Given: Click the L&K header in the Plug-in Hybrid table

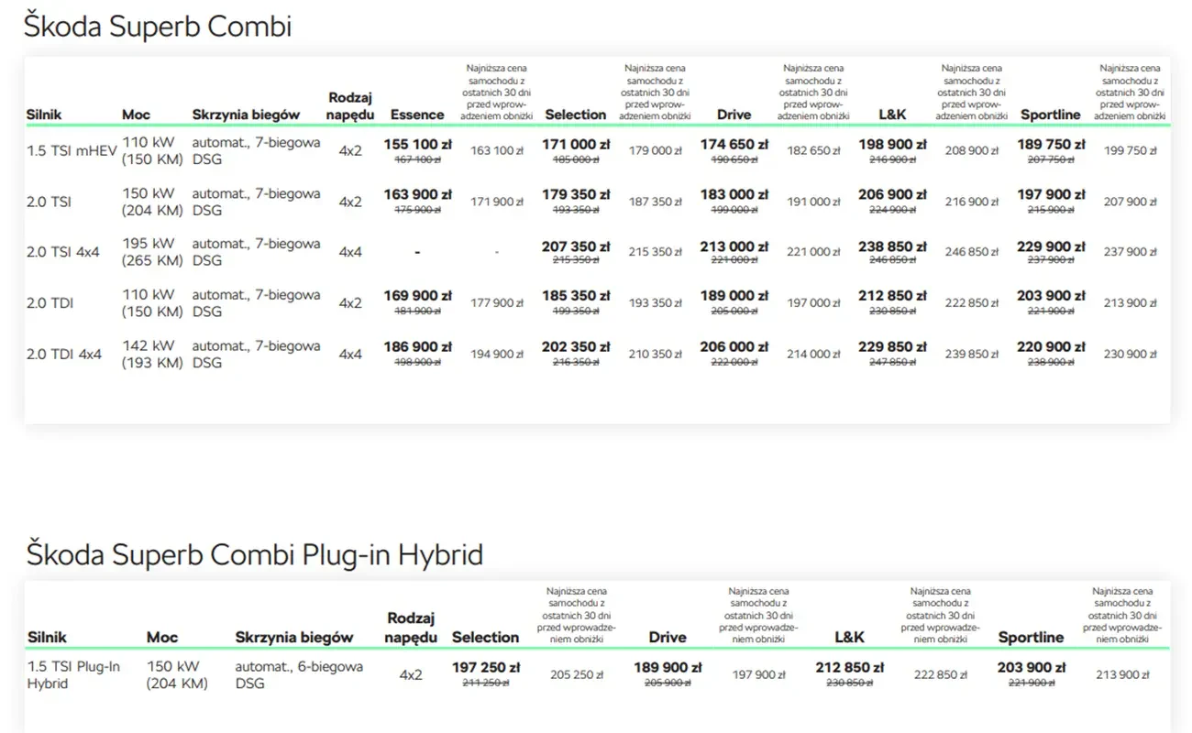Looking at the screenshot, I should 849,638.
